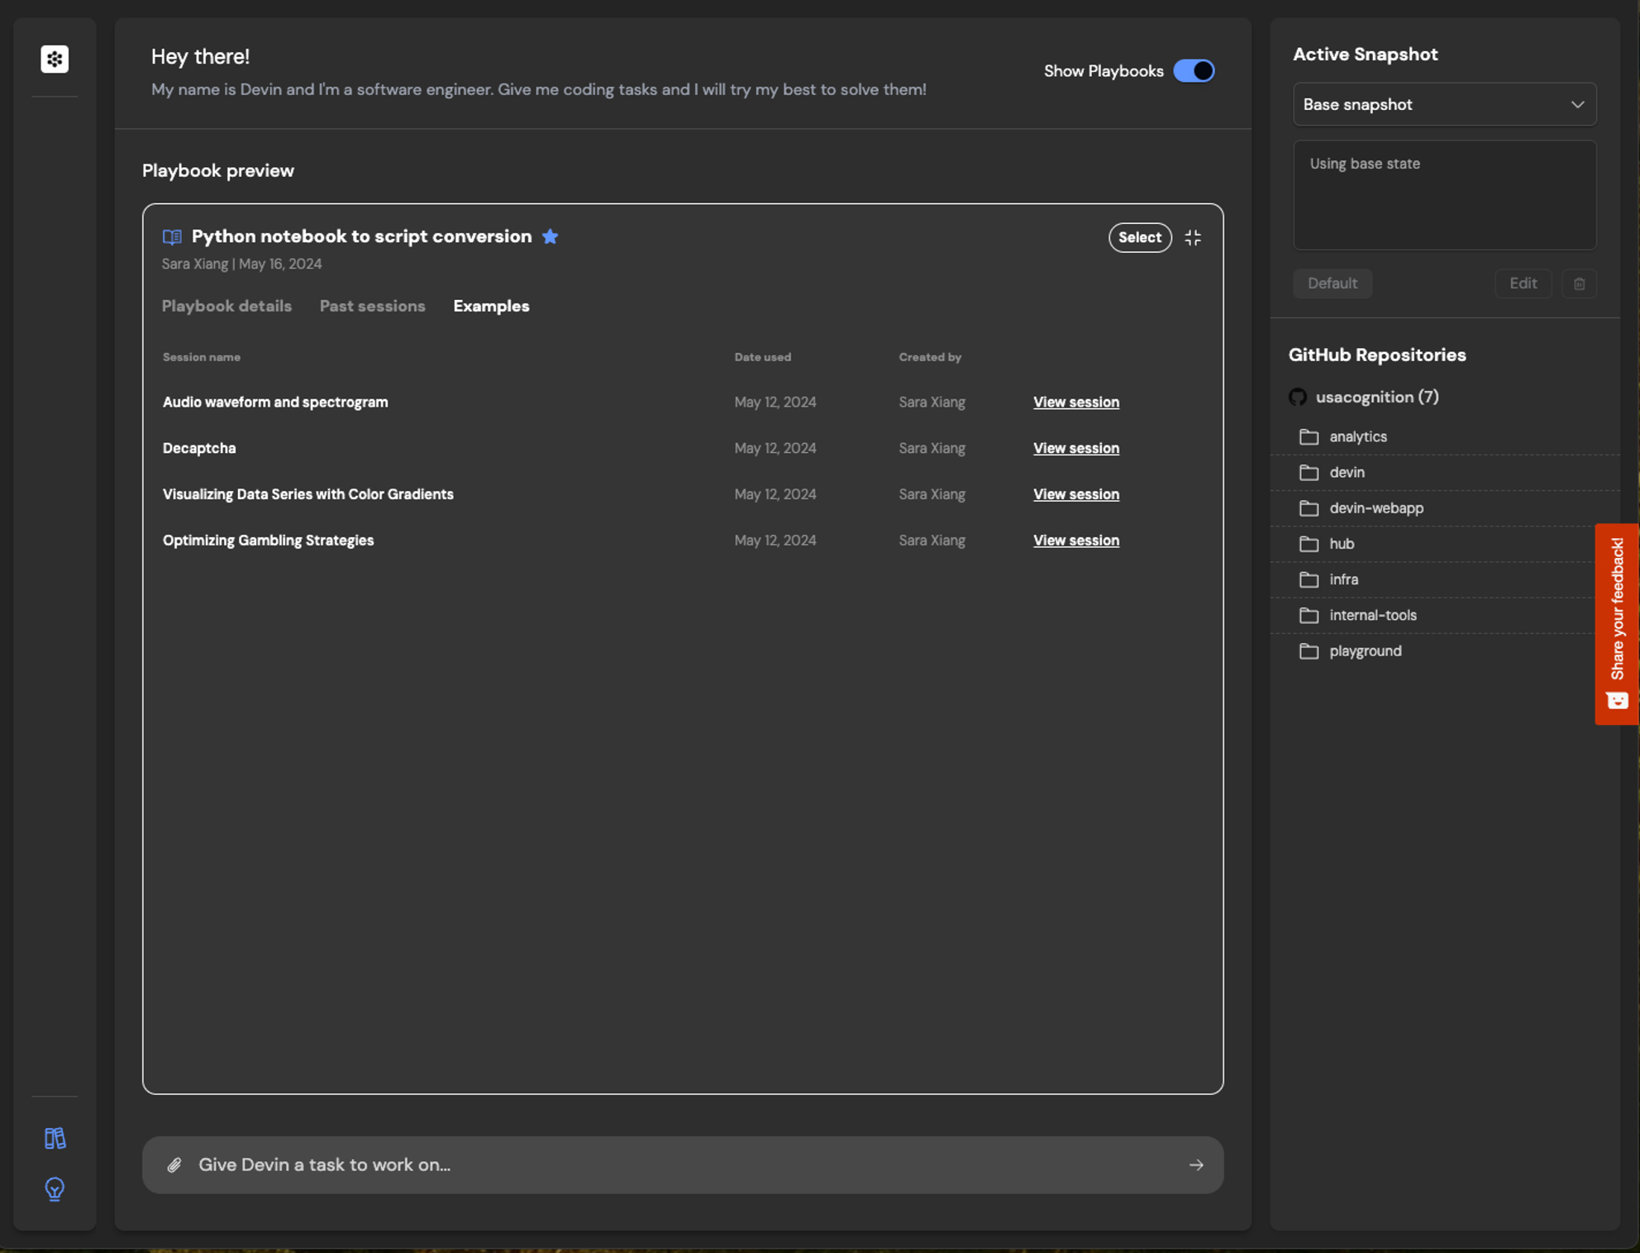
Task: Open the analytics repository folder
Action: click(x=1357, y=436)
